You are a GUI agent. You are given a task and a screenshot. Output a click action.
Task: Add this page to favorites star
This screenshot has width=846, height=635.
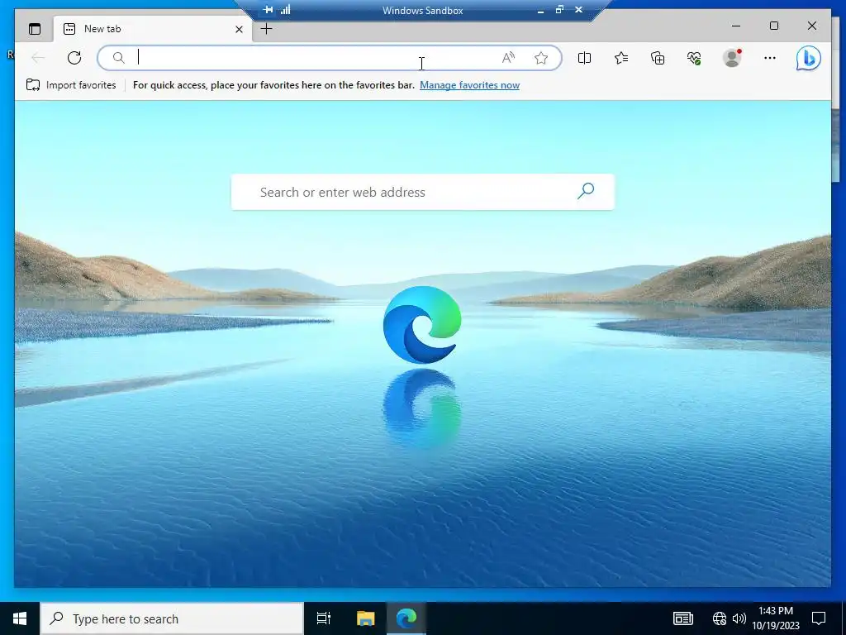pyautogui.click(x=541, y=58)
